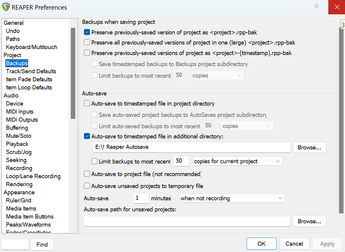Confirm preferences with OK
345x252 pixels.
point(261,244)
